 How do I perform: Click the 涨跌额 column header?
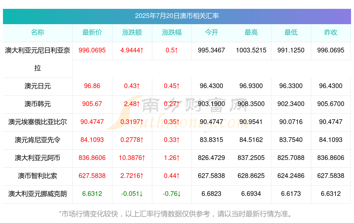click(132, 32)
